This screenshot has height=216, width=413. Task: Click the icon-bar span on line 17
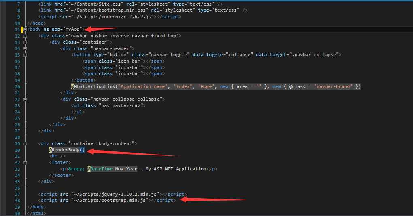[123, 67]
